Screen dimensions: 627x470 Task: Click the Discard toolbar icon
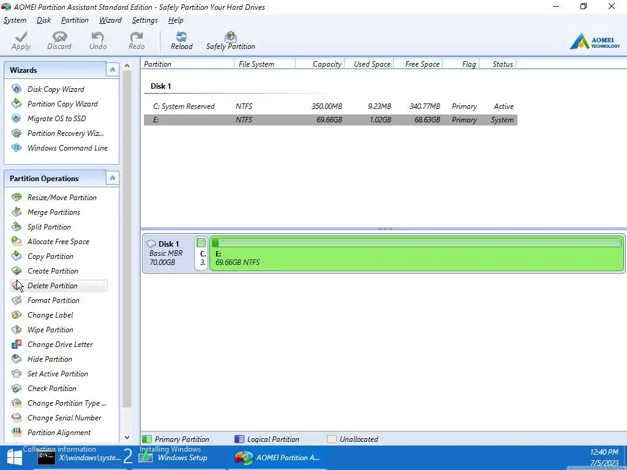click(59, 37)
